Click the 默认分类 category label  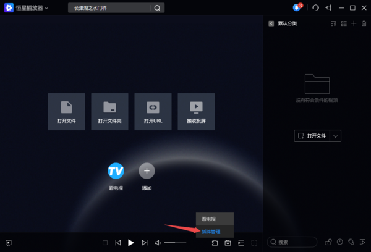coord(288,23)
